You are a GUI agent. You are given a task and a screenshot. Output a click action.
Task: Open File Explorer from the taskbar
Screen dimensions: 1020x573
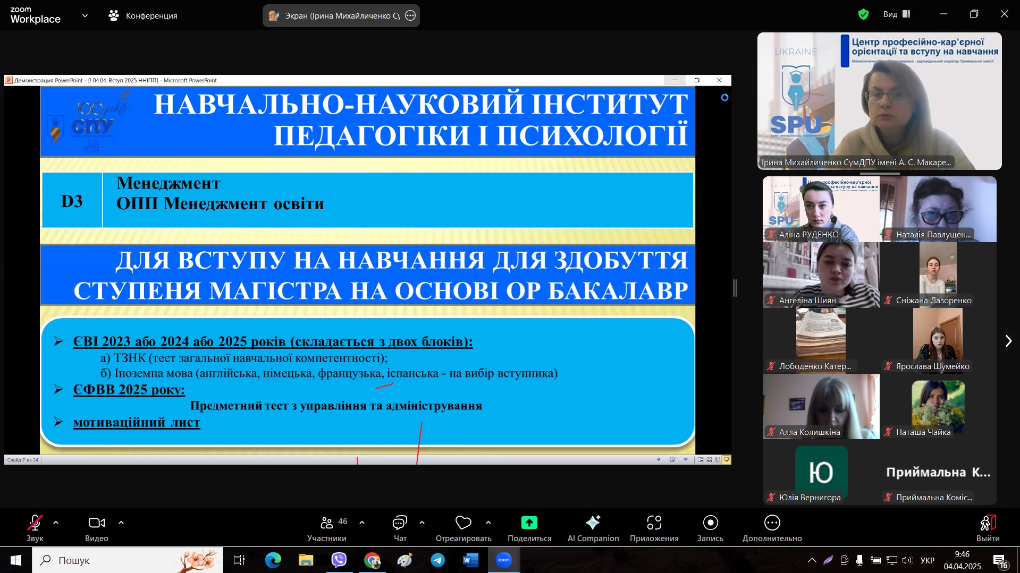[306, 560]
